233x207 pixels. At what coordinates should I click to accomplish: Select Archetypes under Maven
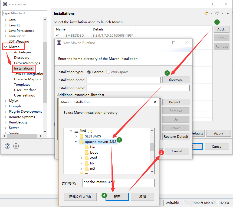(22, 52)
